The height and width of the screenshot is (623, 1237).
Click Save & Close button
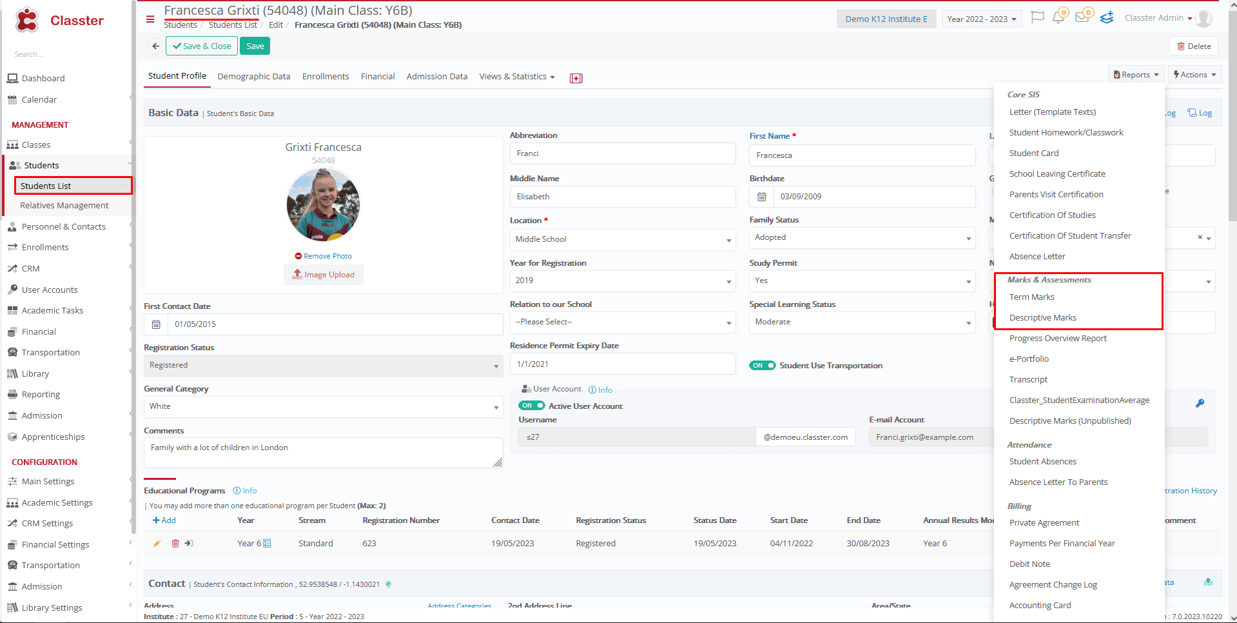pyautogui.click(x=202, y=46)
